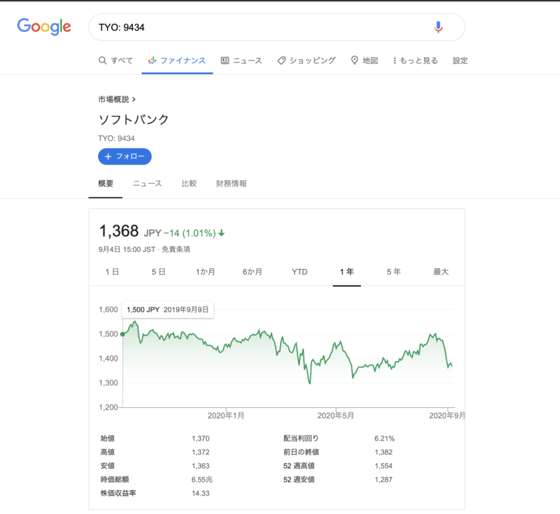560x514 pixels.
Task: Open the 設定 settings menu
Action: (x=460, y=61)
